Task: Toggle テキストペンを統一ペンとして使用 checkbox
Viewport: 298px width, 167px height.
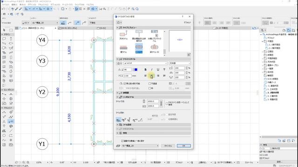Action: pos(167,103)
